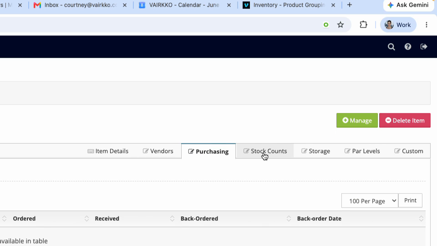
Task: Sort table by Back-order Date column
Action: point(319,218)
